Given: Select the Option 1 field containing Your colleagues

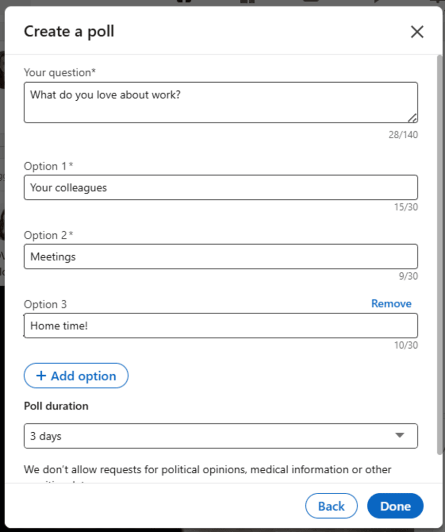Looking at the screenshot, I should tap(221, 187).
